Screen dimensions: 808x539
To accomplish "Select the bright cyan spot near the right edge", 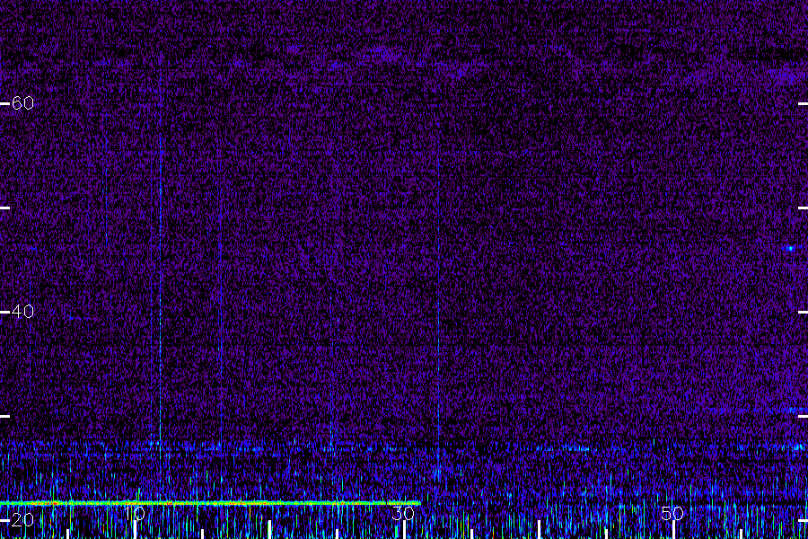I will [x=790, y=249].
